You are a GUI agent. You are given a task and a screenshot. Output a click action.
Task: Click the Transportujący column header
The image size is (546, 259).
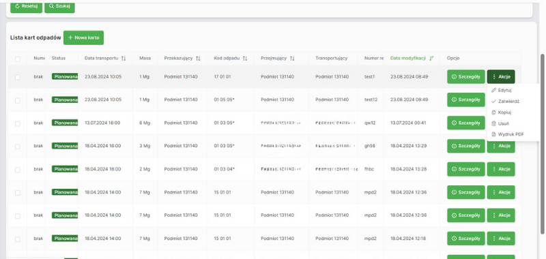pos(331,59)
